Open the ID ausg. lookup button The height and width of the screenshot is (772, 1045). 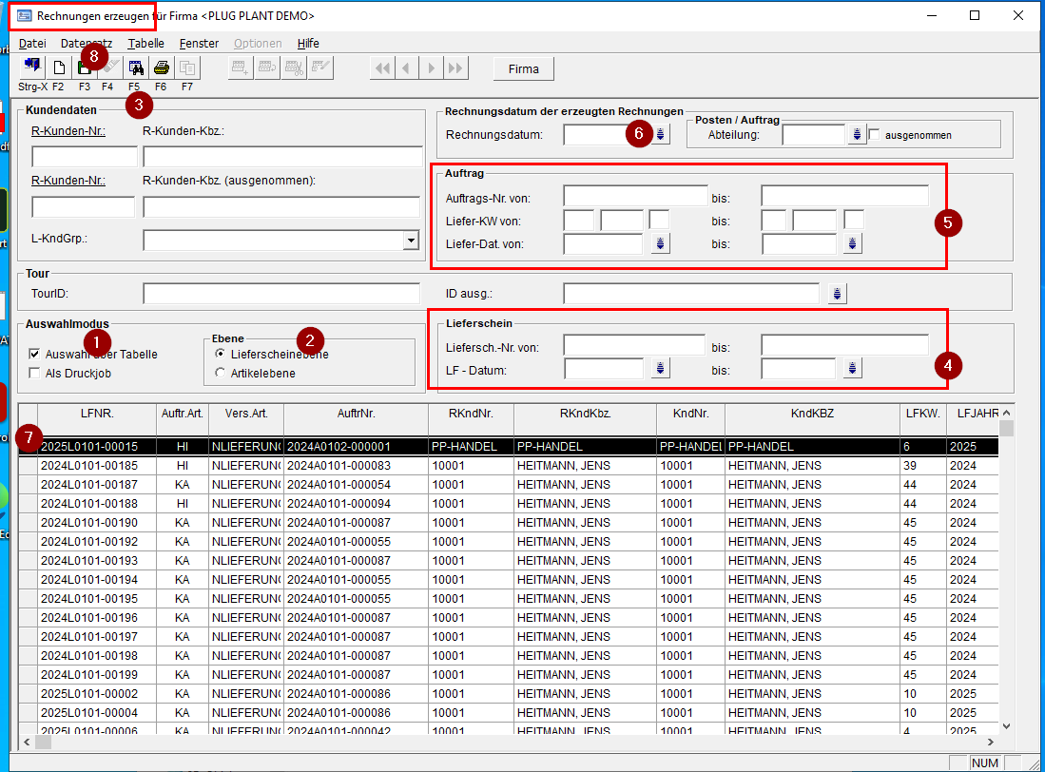click(x=836, y=293)
